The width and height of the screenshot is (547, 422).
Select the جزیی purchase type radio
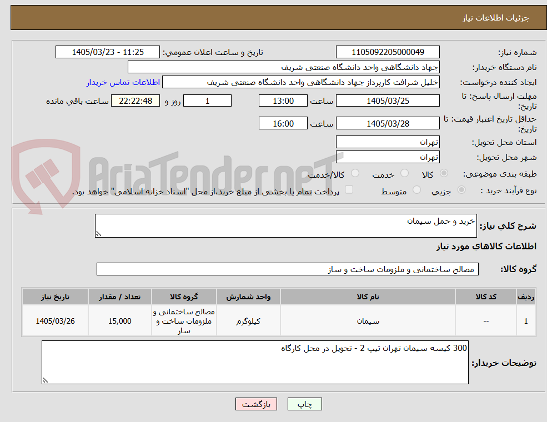tap(461, 190)
